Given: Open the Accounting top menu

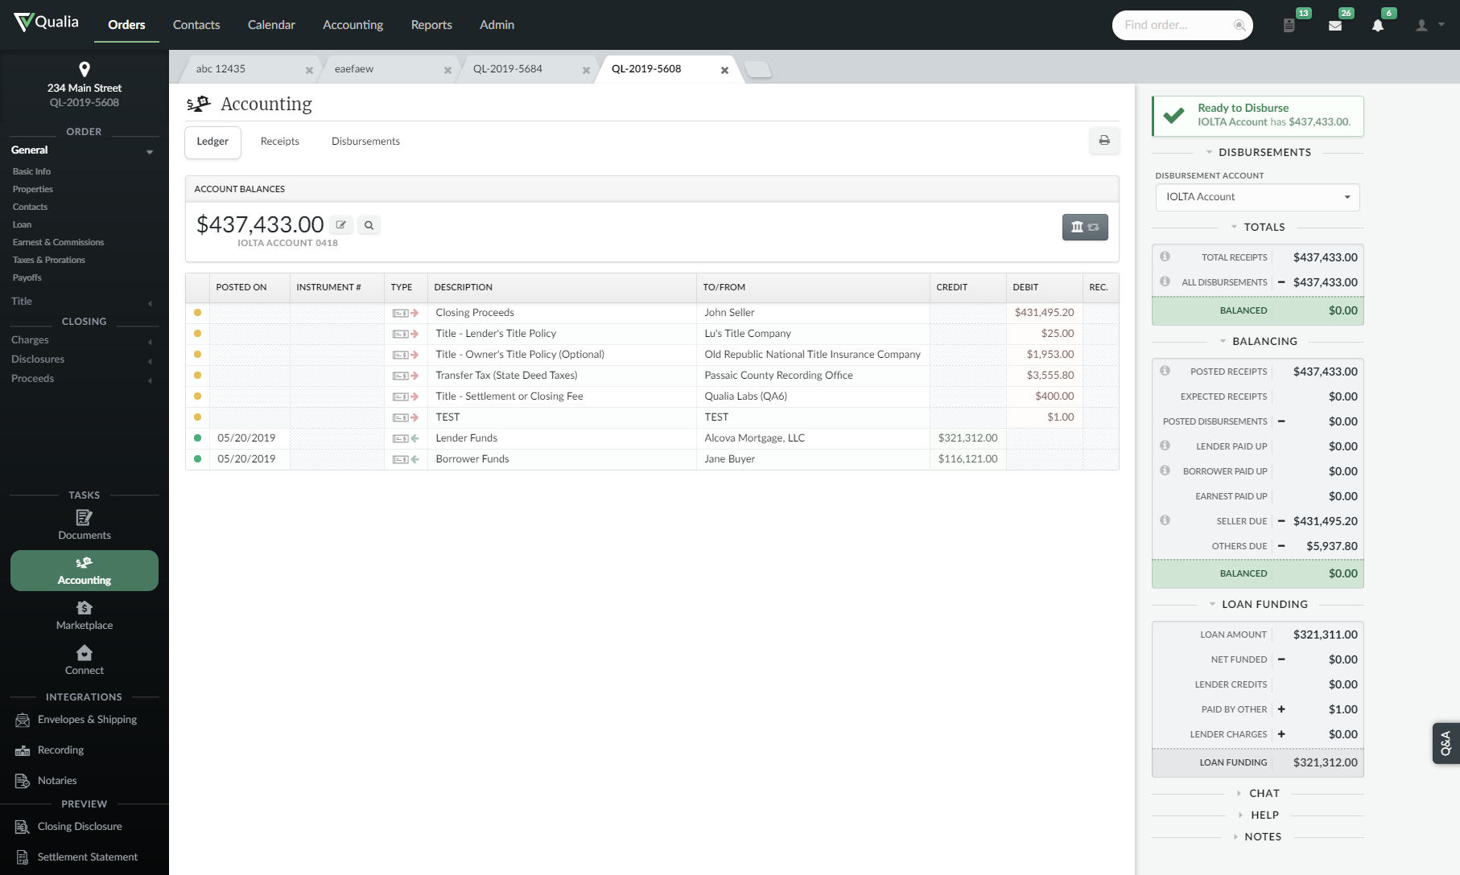Looking at the screenshot, I should click(353, 25).
